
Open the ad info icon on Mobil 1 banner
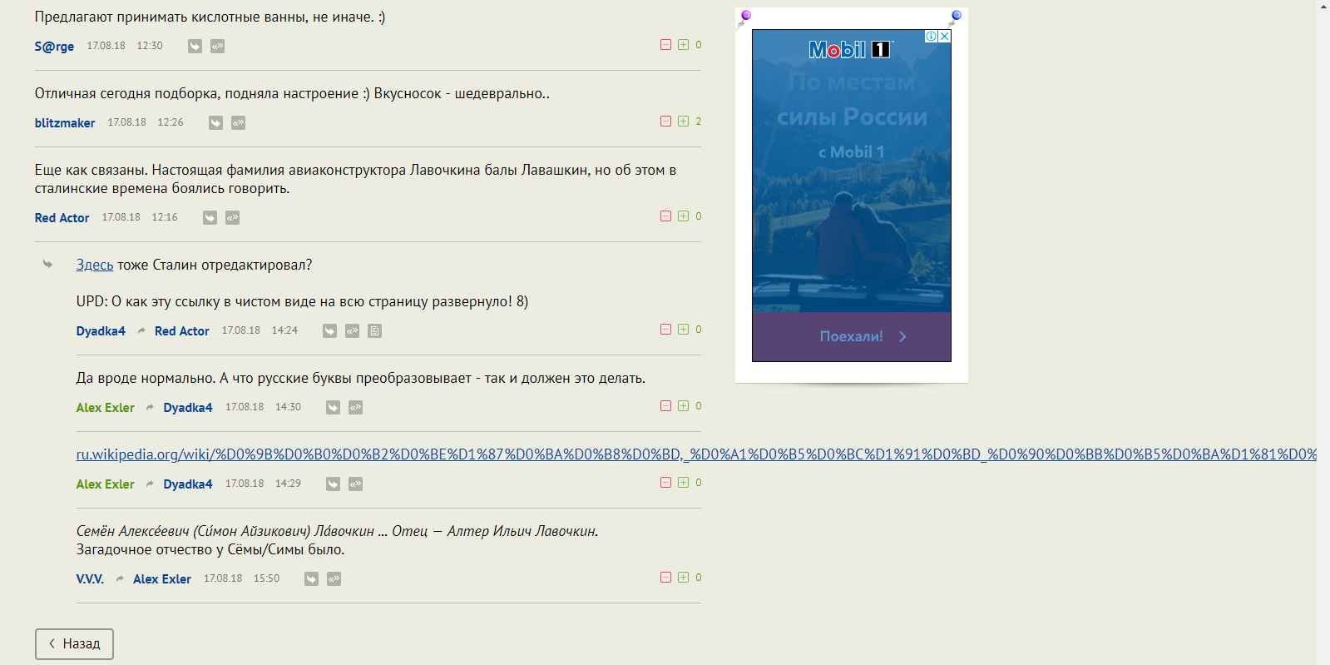tap(932, 37)
